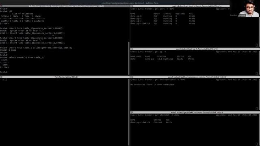Click the Sublime Text window title at top
This screenshot has height=146, width=260.
(x=130, y=3)
